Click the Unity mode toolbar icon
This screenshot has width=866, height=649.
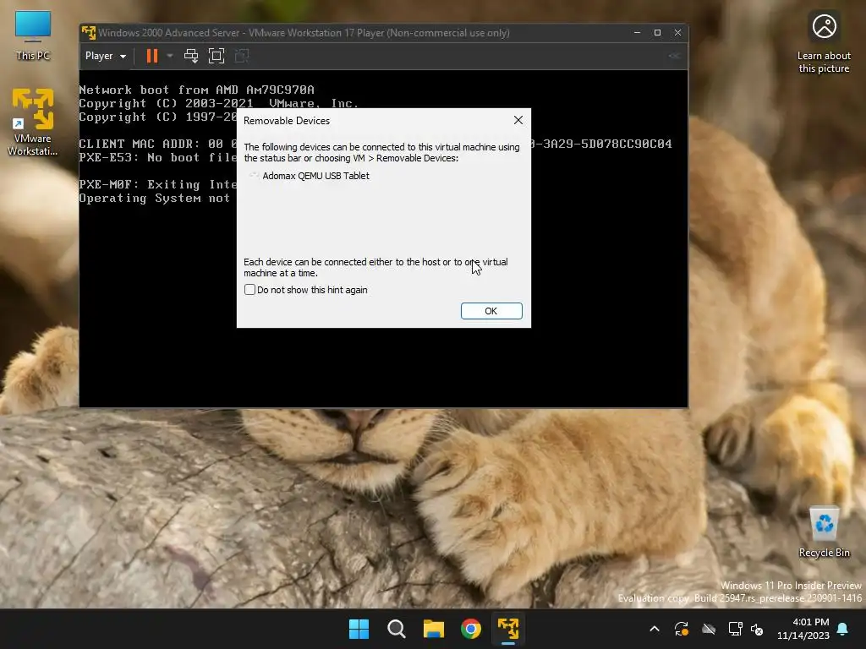[242, 56]
